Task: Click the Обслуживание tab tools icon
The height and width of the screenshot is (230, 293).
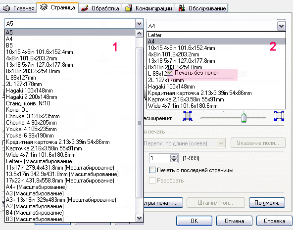Action: tap(182, 8)
